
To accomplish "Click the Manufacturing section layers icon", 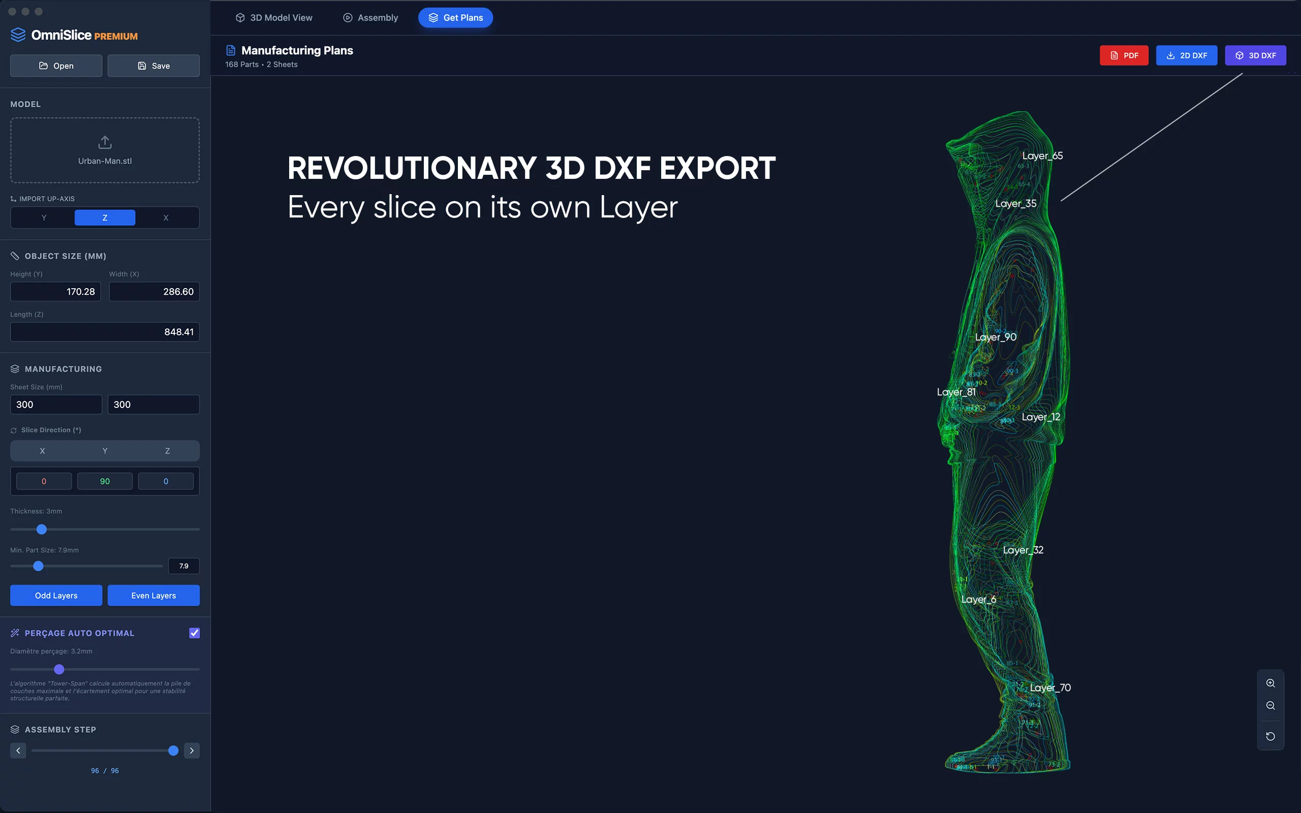I will (15, 369).
